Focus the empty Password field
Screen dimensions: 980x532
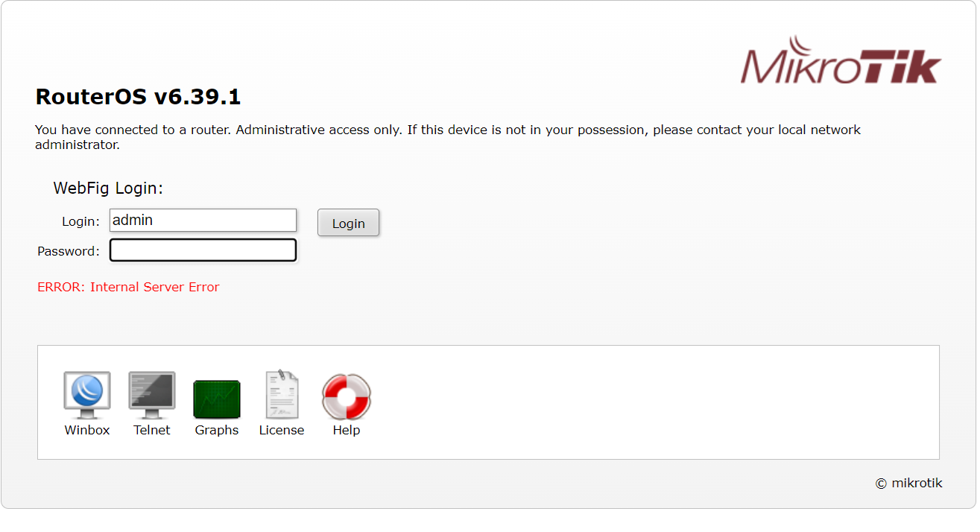pyautogui.click(x=203, y=250)
